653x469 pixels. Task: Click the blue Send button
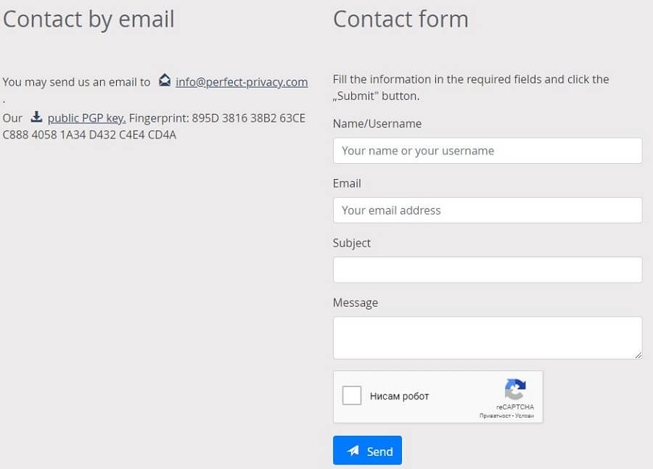[367, 450]
